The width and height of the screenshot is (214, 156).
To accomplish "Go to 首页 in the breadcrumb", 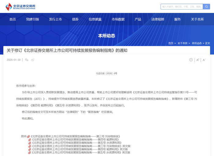I will pyautogui.click(x=171, y=43).
